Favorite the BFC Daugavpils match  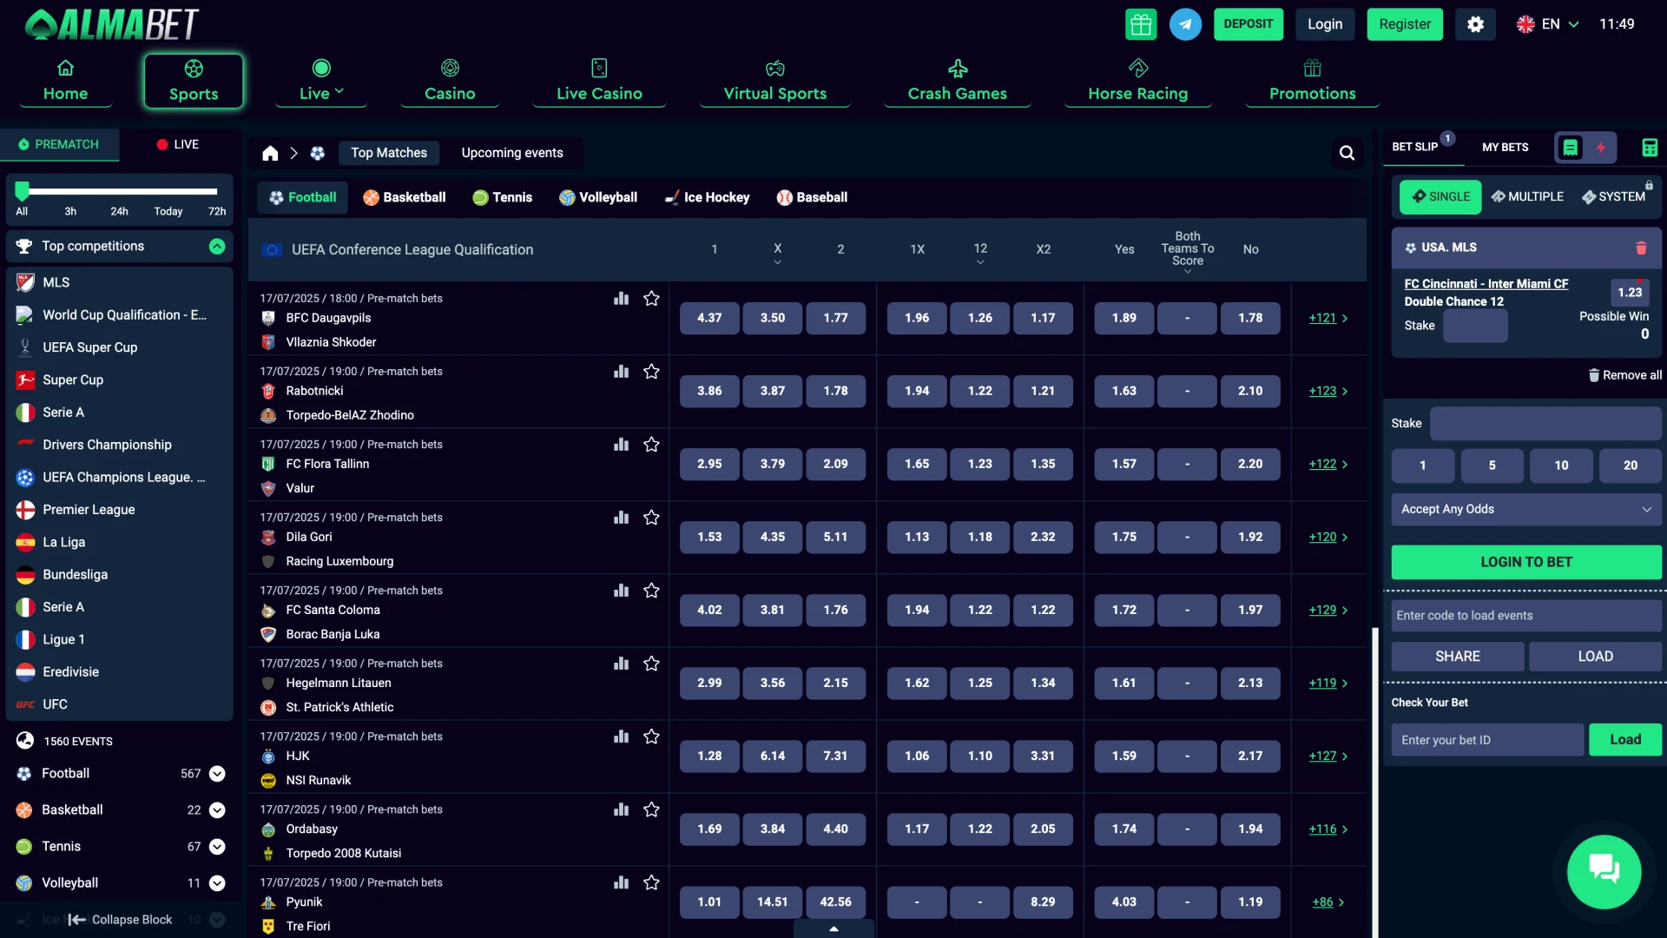pos(651,299)
